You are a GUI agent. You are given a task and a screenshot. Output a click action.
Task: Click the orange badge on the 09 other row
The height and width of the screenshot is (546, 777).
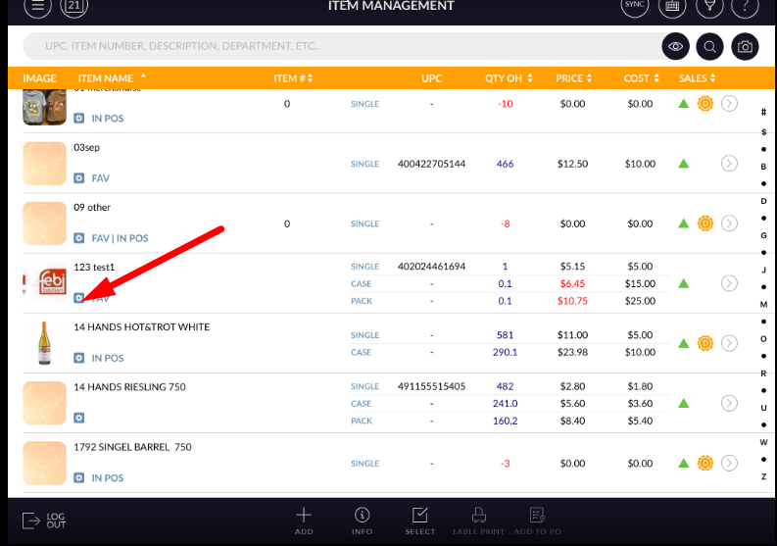[x=704, y=223]
